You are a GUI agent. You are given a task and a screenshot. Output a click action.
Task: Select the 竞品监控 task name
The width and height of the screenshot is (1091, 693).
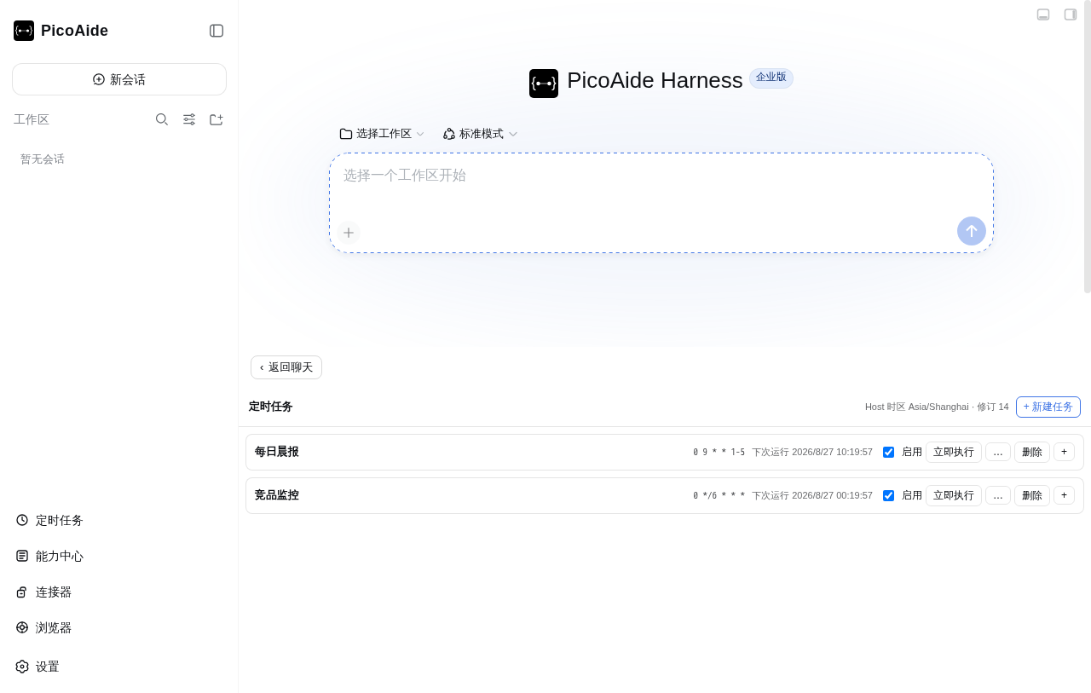click(277, 495)
